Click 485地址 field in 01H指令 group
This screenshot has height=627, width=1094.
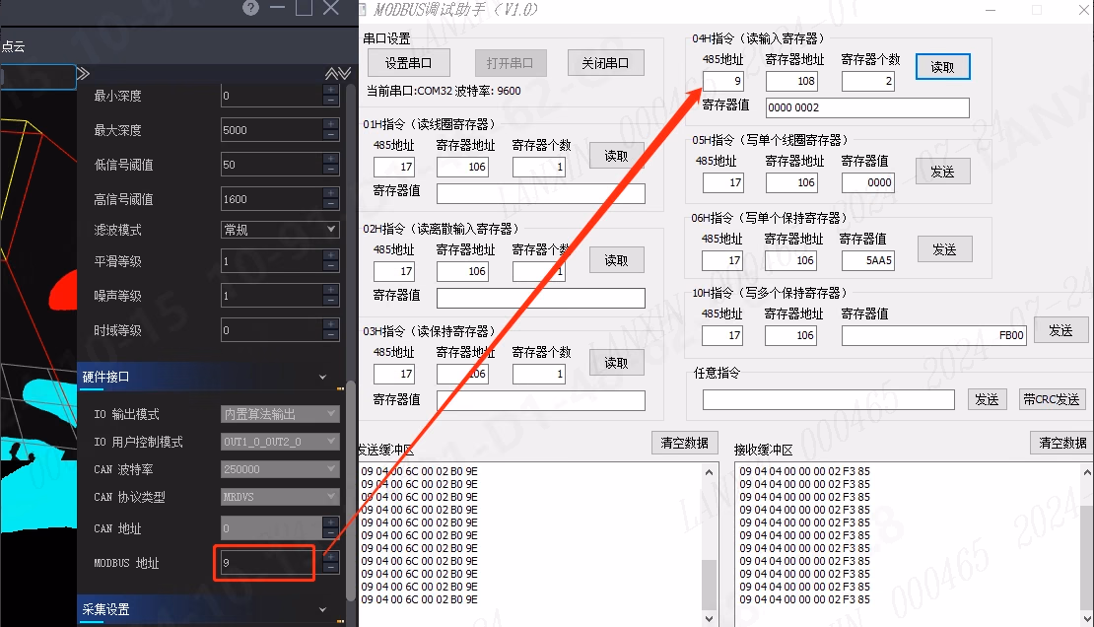pyautogui.click(x=394, y=167)
